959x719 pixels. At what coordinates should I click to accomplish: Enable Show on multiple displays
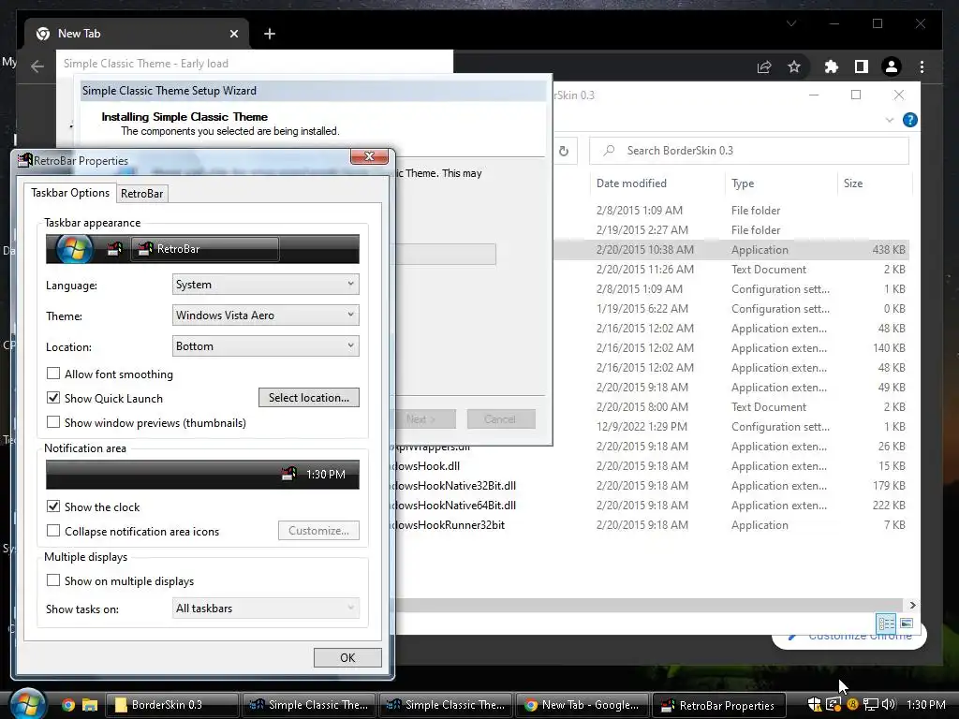point(53,580)
